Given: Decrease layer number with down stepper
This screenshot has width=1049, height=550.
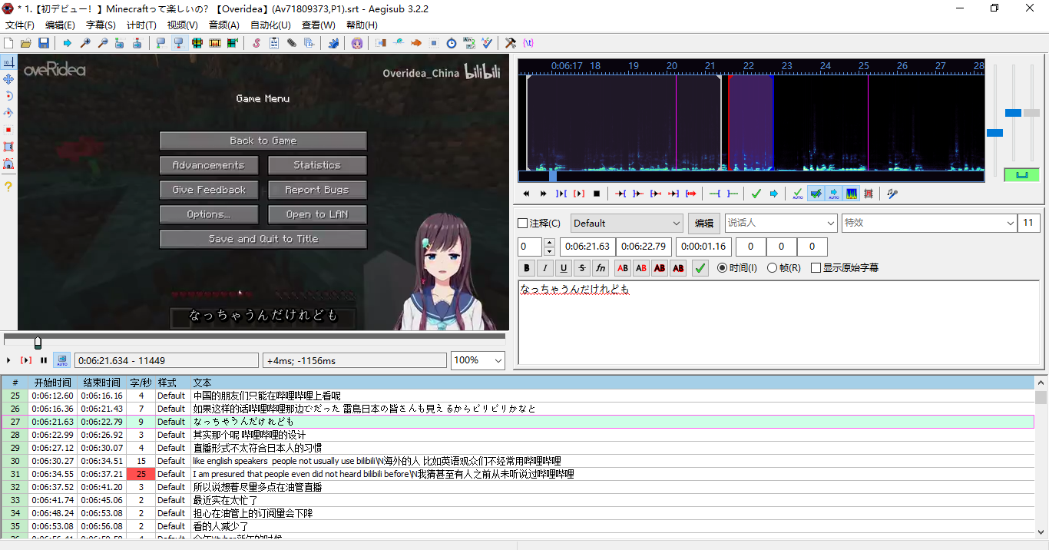Looking at the screenshot, I should [x=549, y=251].
